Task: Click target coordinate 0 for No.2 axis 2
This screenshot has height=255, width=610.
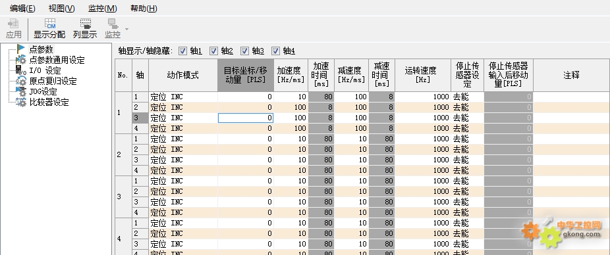Action: coord(246,149)
